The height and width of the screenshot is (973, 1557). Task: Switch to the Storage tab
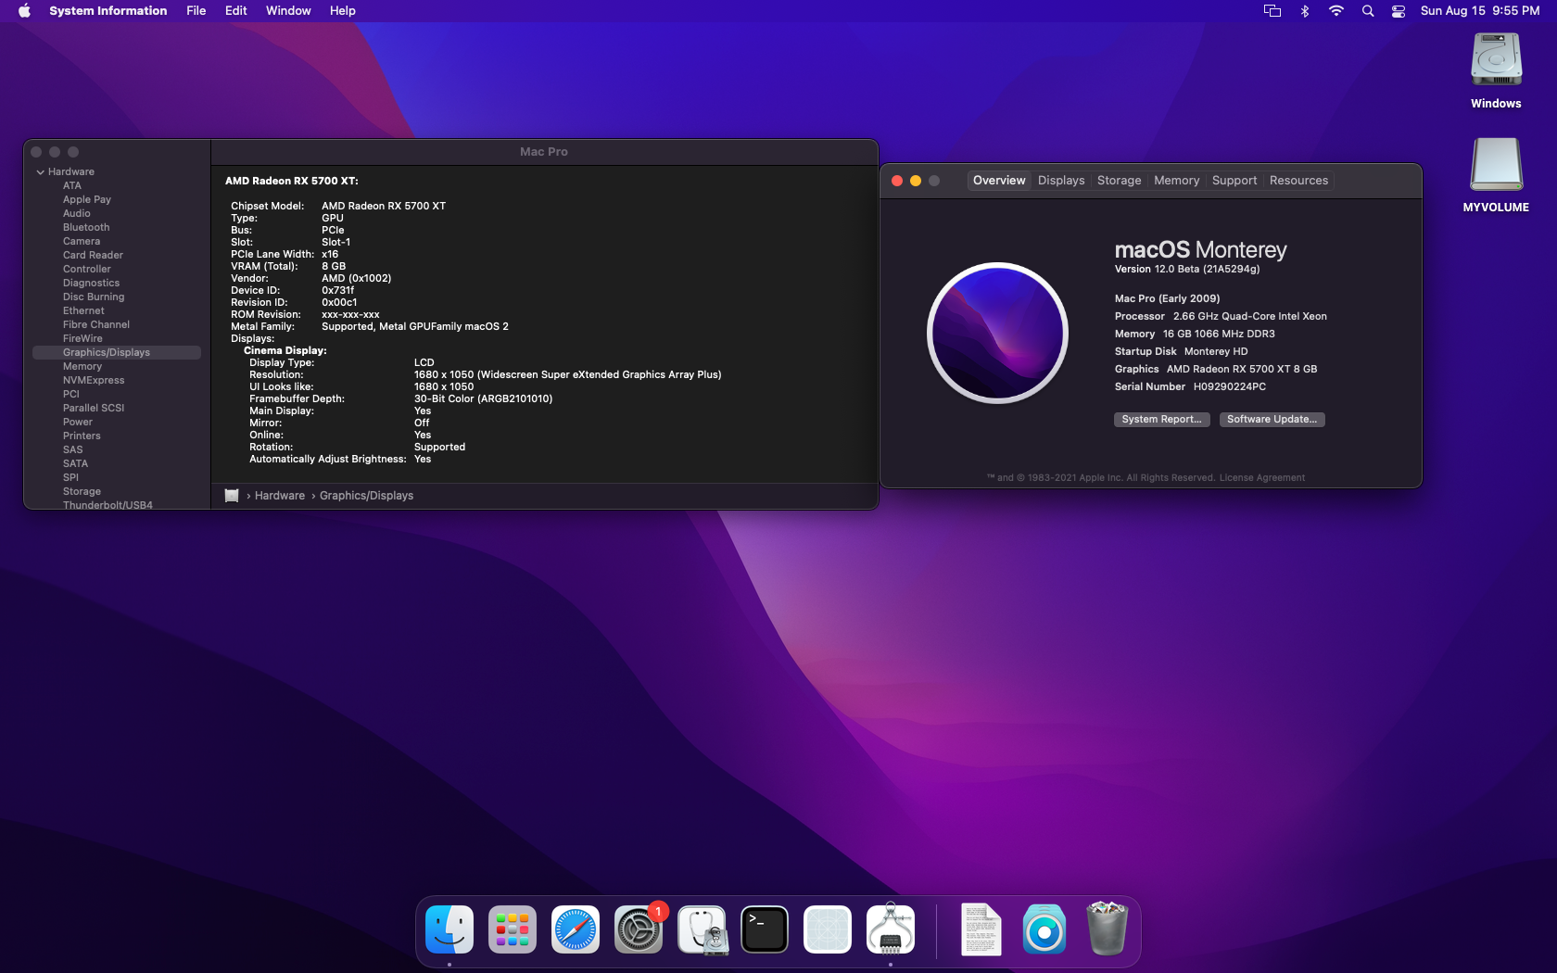point(1119,181)
